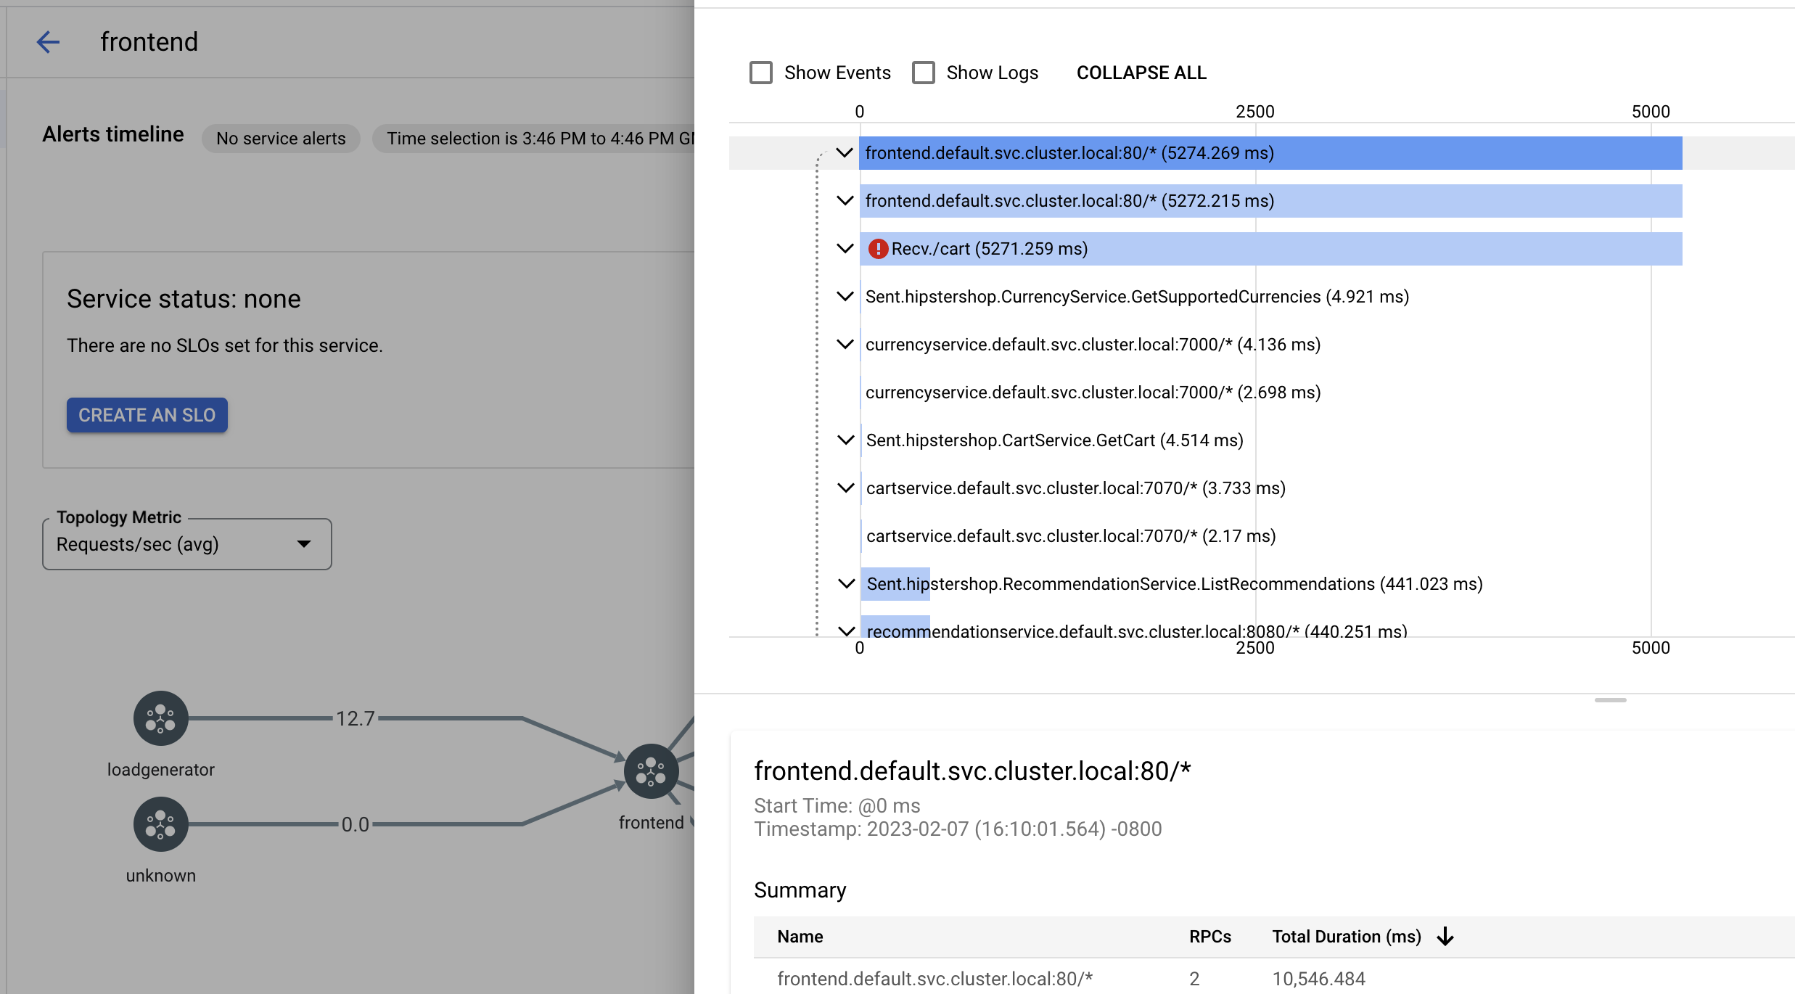
Task: Click CREATE AN SLO button
Action: point(147,415)
